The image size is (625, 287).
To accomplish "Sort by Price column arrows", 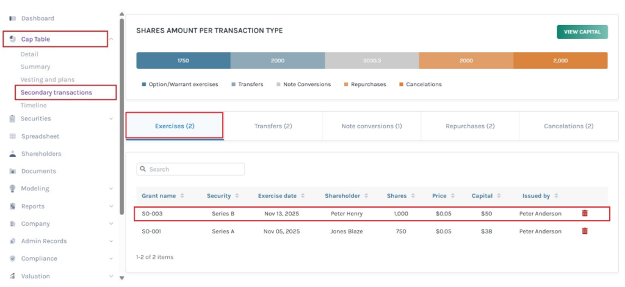I will pyautogui.click(x=452, y=196).
